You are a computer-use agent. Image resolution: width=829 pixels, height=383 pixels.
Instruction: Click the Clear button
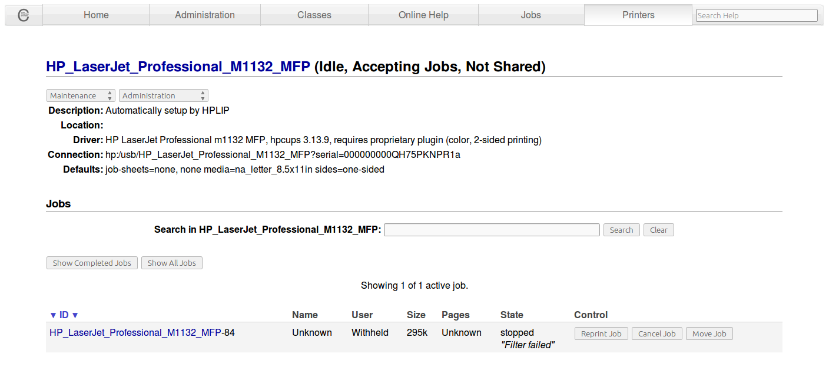click(659, 230)
